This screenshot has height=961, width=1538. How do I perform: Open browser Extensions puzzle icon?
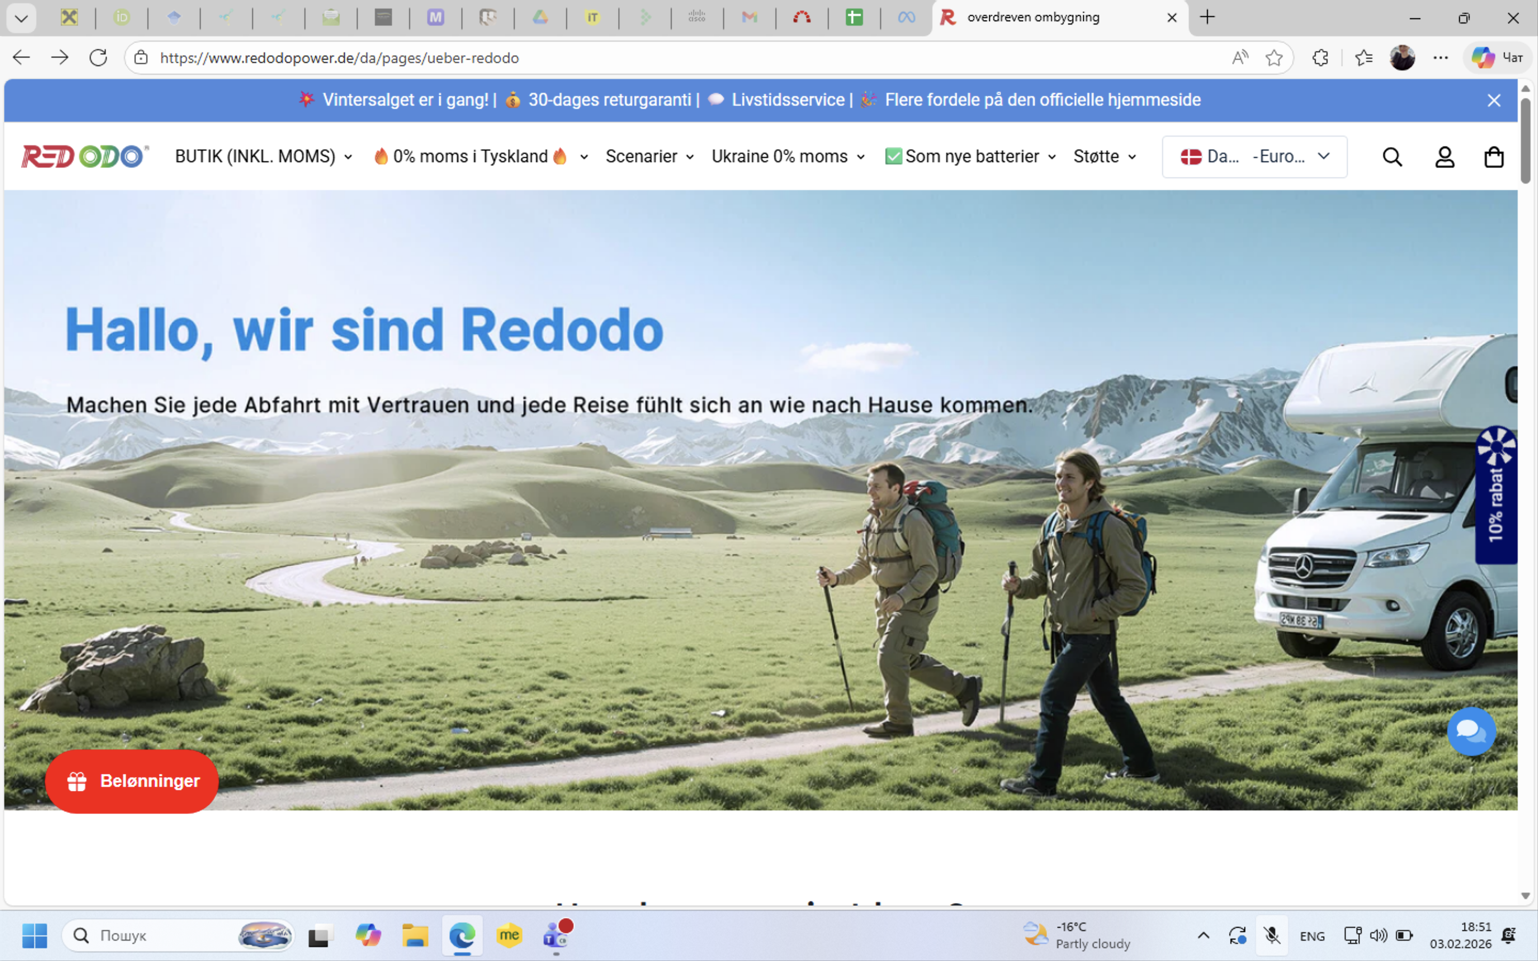(x=1320, y=58)
